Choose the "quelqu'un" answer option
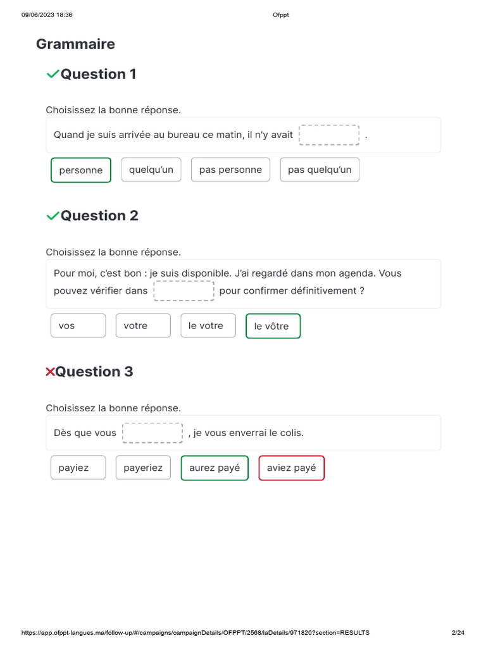Screen dimensions: 486x648 click(x=151, y=170)
